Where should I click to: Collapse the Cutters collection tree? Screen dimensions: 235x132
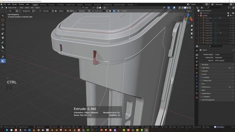coord(199,15)
